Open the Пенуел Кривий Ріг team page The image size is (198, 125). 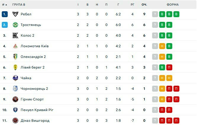tap(37, 110)
